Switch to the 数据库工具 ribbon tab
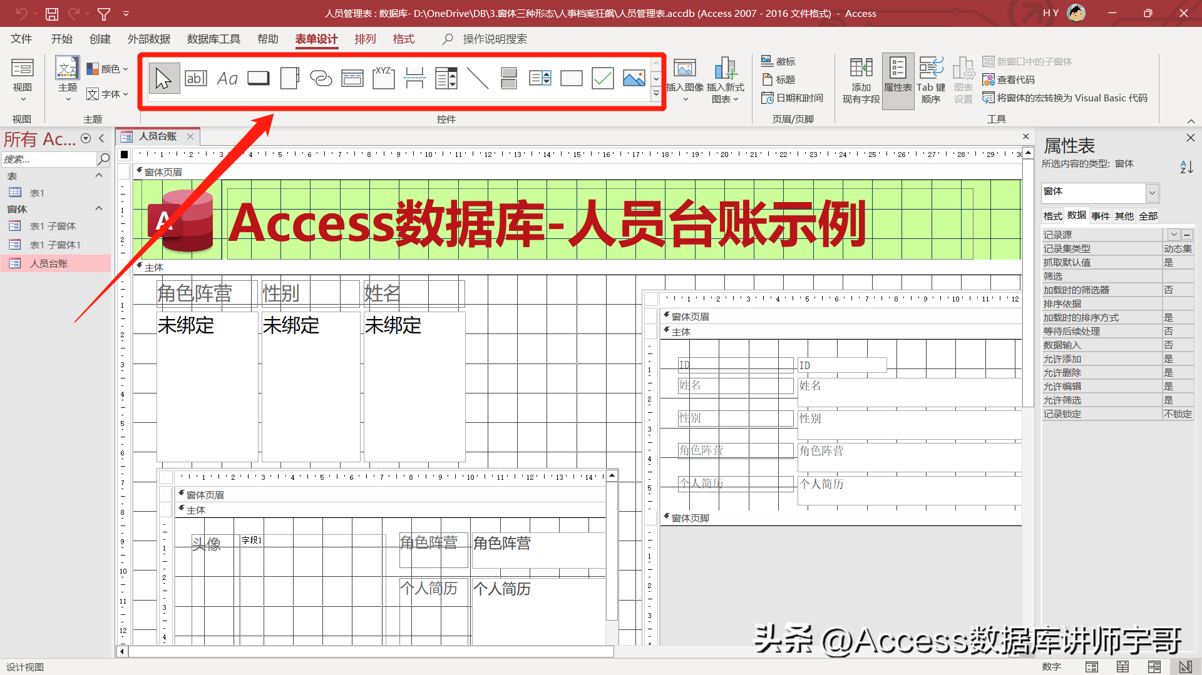Image resolution: width=1202 pixels, height=675 pixels. point(213,39)
